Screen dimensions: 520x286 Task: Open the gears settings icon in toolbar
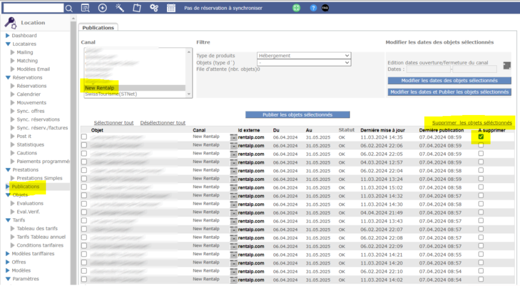click(154, 8)
